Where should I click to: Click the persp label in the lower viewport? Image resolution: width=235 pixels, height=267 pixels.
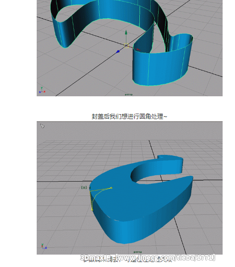[x=138, y=252]
